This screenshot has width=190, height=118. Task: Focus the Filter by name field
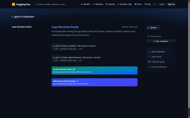tap(161, 36)
